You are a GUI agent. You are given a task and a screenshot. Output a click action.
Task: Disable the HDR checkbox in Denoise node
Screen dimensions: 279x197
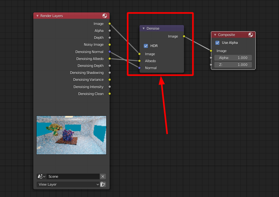[146, 46]
